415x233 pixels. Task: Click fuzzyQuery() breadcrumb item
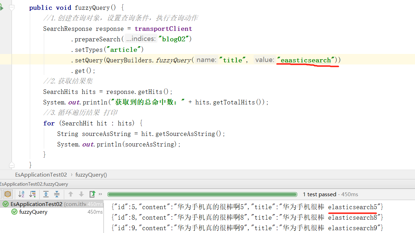tap(91, 174)
